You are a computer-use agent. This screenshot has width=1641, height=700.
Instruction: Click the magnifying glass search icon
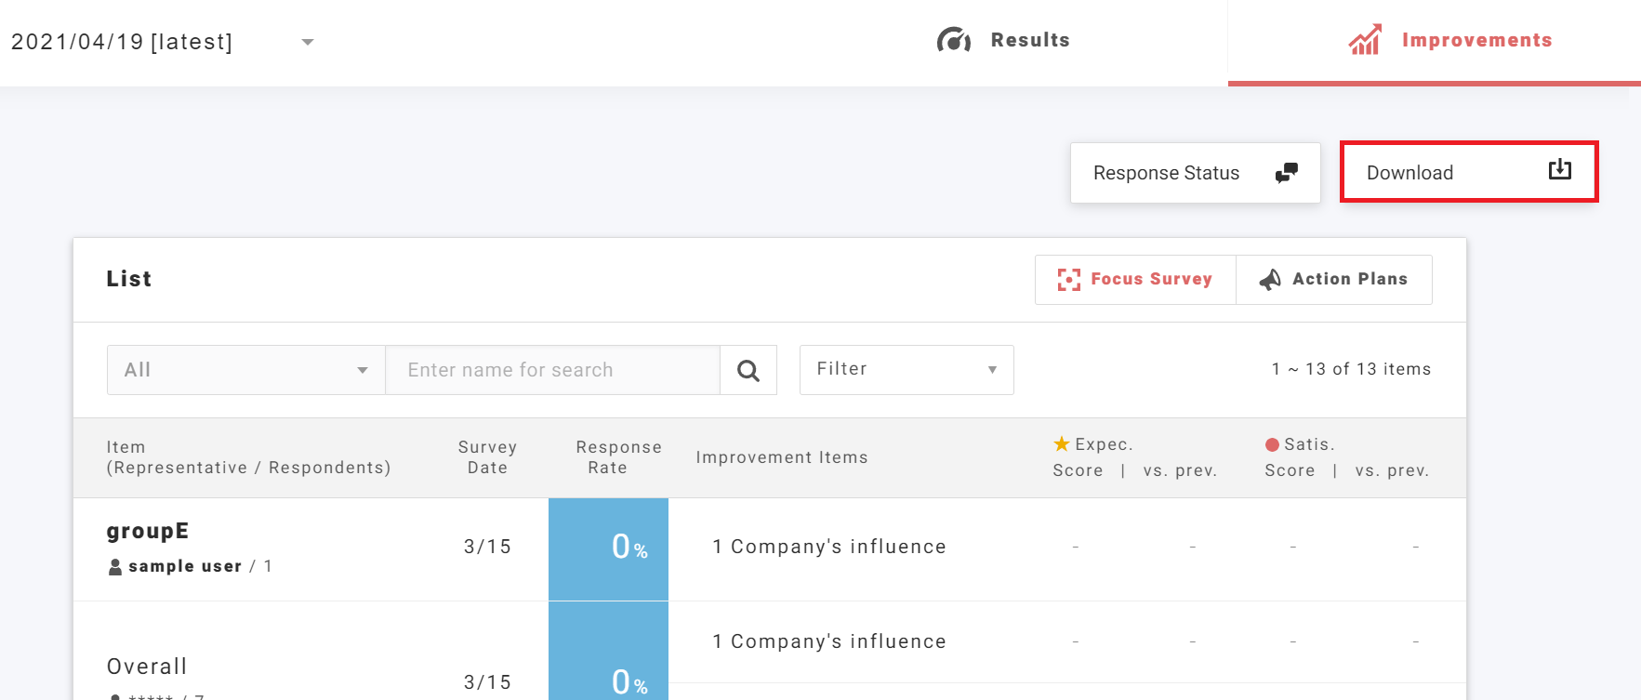[748, 371]
